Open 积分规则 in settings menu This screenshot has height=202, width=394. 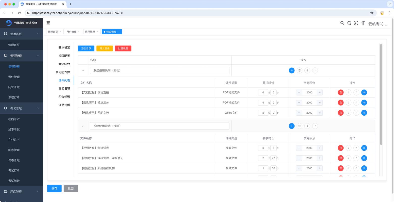(x=64, y=97)
